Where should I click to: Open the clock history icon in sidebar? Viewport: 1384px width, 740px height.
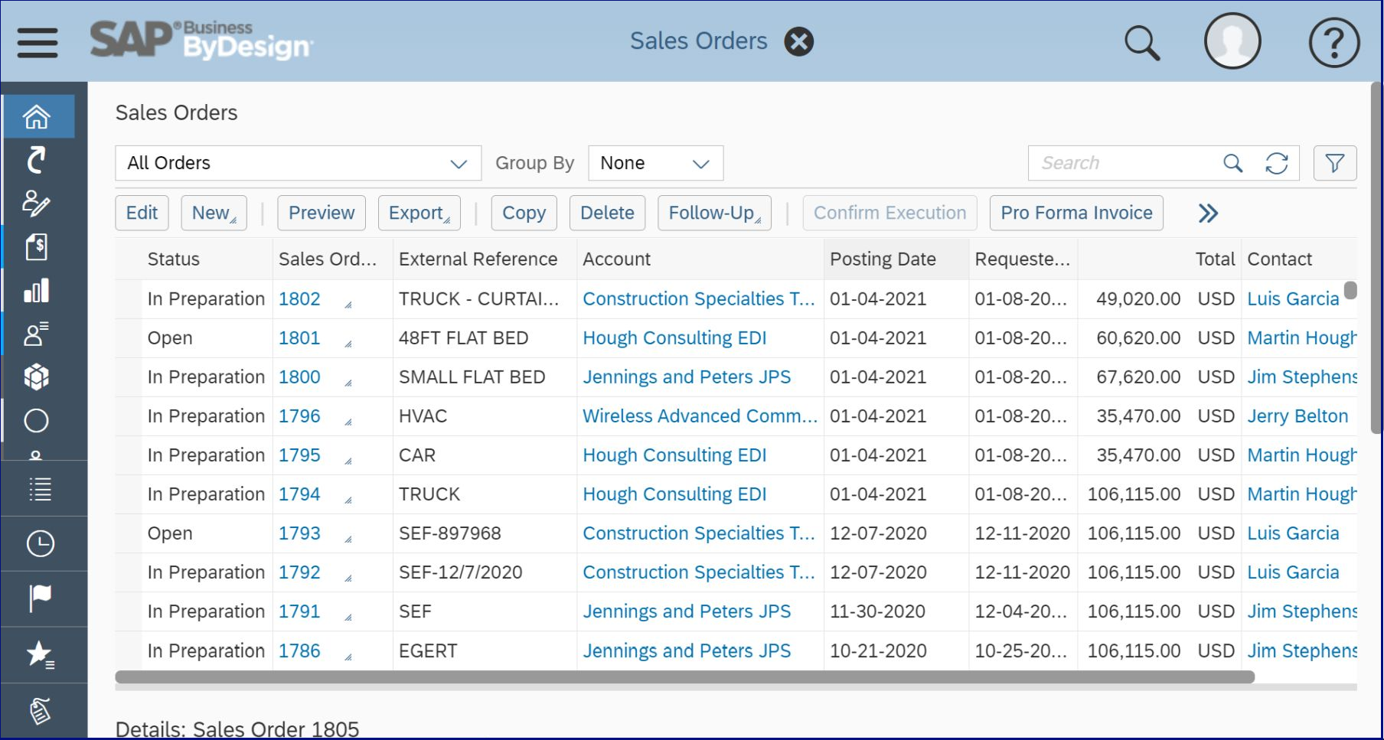39,543
